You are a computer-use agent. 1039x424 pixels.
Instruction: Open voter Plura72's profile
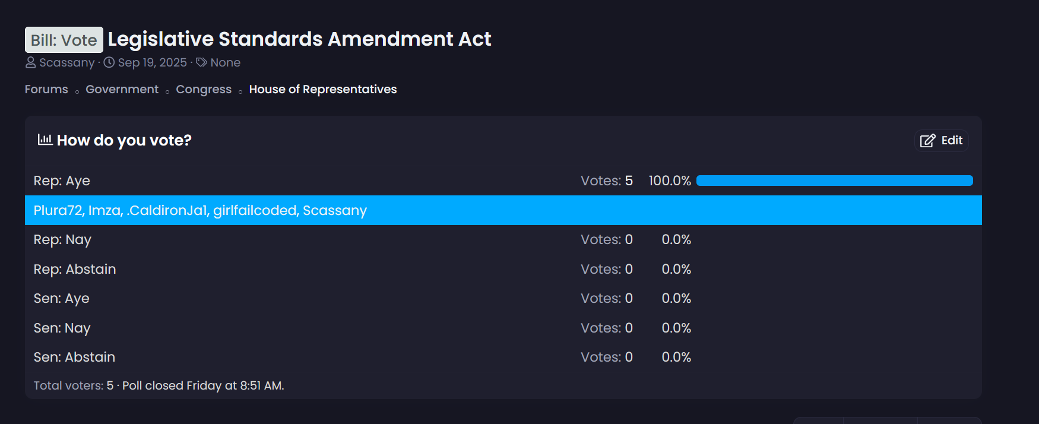coord(58,210)
